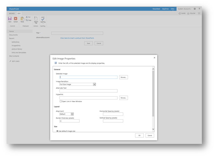Open the settings gear icon
215x157 pixels.
coord(195,9)
